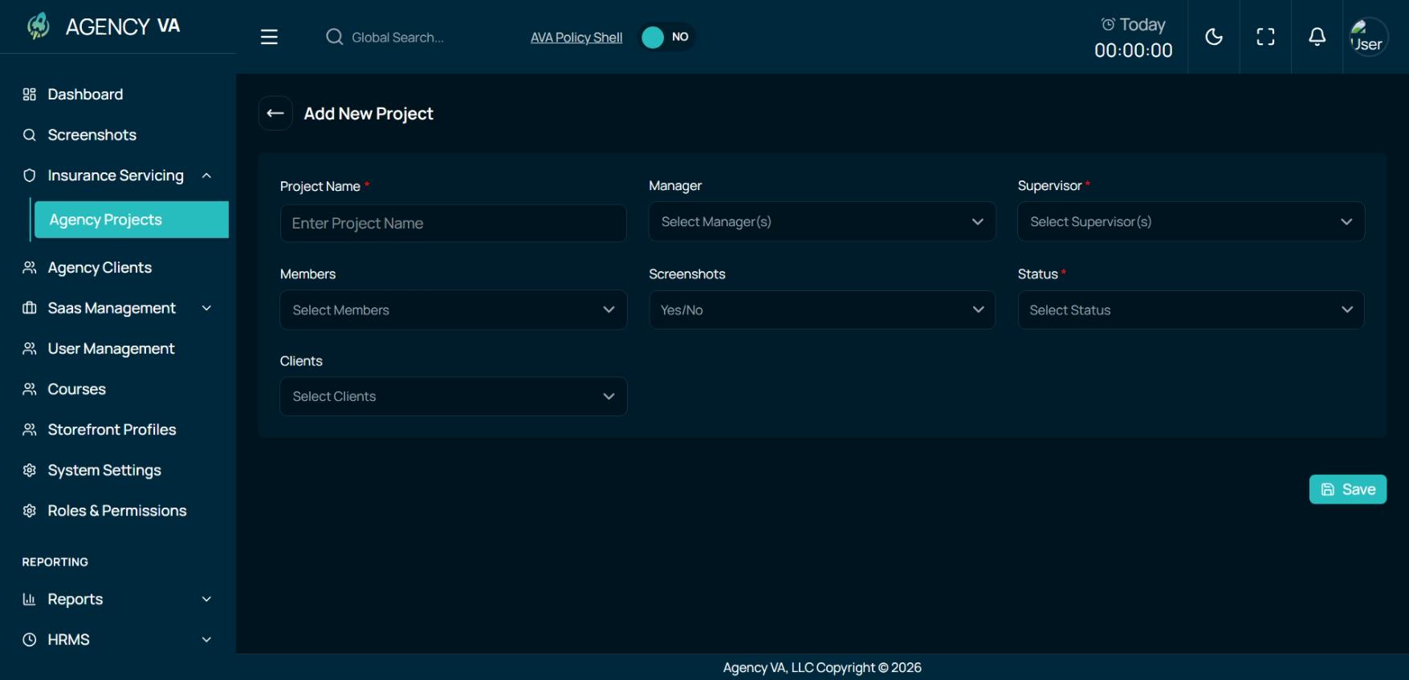This screenshot has width=1409, height=680.
Task: Open the AVA Policy Shell link
Action: (576, 37)
